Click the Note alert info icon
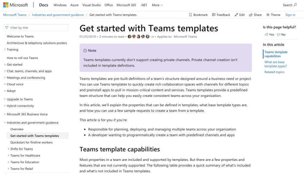Image resolution: width=304 pixels, height=175 pixels. pyautogui.click(x=85, y=51)
